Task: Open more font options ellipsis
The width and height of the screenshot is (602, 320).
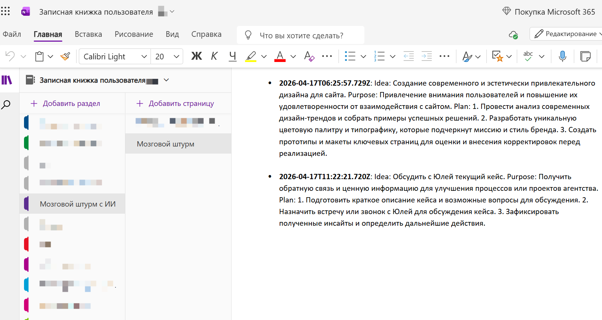Action: pos(327,56)
